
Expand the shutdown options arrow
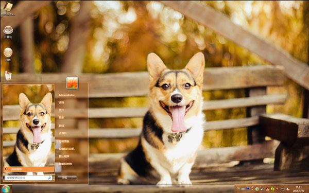pos(74,178)
